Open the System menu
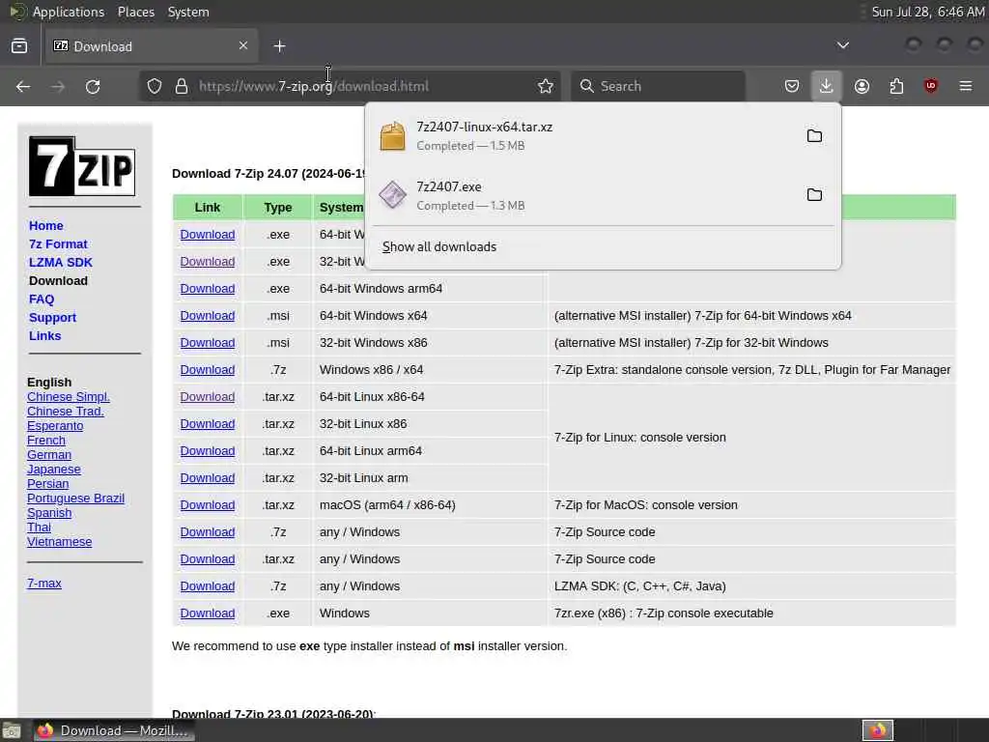This screenshot has height=742, width=989. tap(188, 12)
